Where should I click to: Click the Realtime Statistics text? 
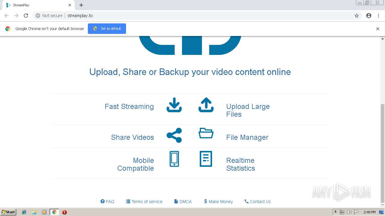(241, 164)
